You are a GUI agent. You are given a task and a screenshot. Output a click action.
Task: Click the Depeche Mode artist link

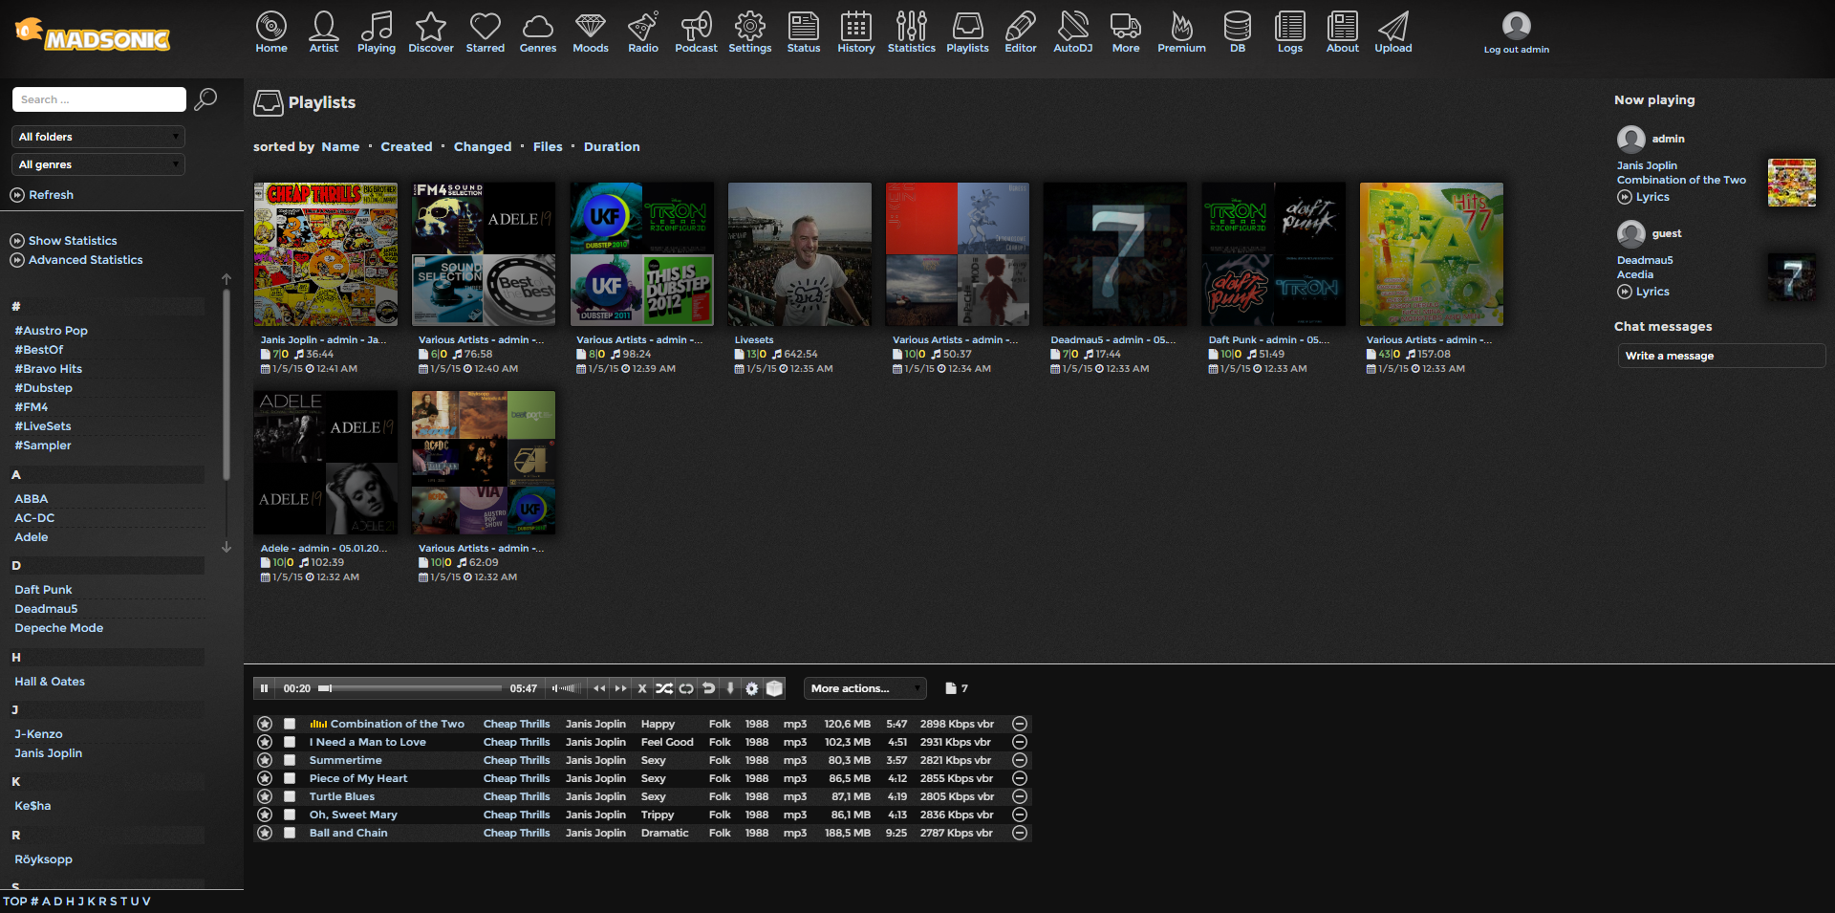click(58, 628)
